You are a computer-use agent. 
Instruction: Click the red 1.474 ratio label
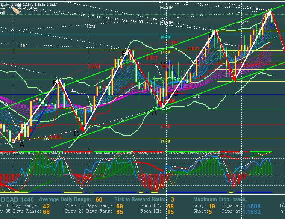point(94,67)
